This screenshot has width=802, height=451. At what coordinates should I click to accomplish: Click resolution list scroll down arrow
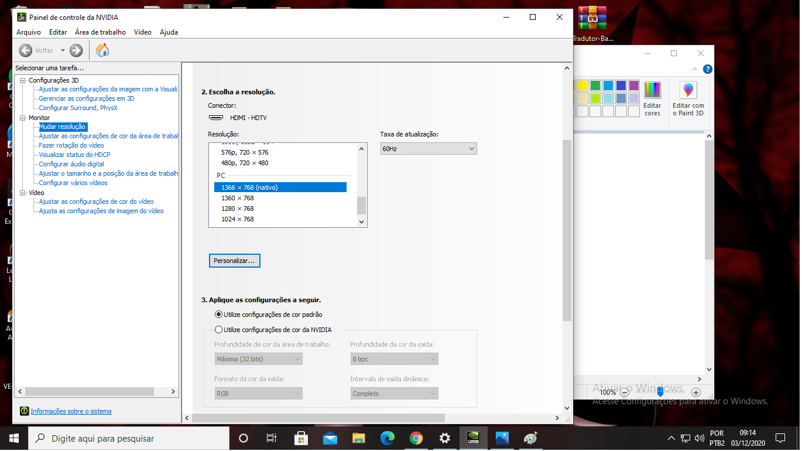[361, 221]
